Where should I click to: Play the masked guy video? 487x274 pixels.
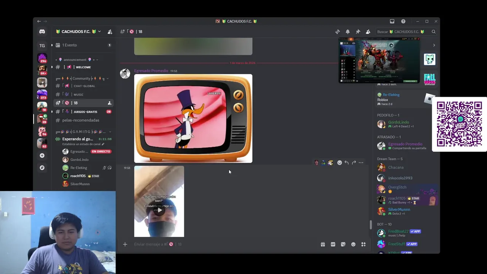tap(159, 210)
